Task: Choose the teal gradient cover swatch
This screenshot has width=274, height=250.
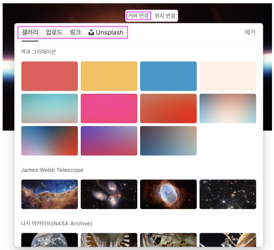Action: pos(50,108)
